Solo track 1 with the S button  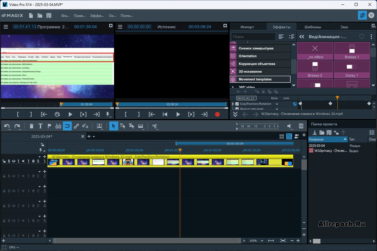[9, 161]
